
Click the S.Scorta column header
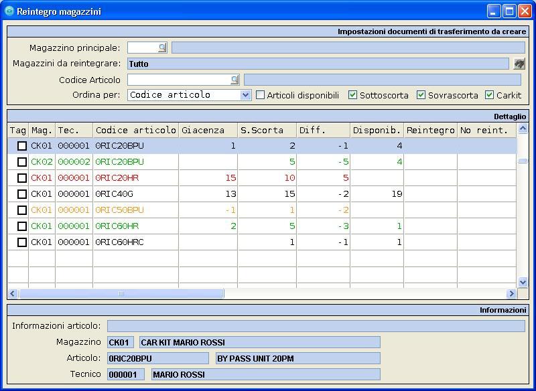(267, 130)
